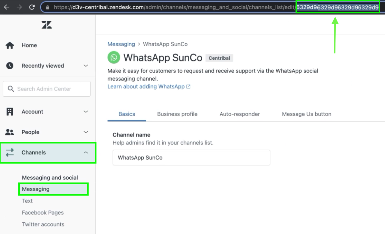Click the People group icon
The width and height of the screenshot is (385, 234).
10,132
